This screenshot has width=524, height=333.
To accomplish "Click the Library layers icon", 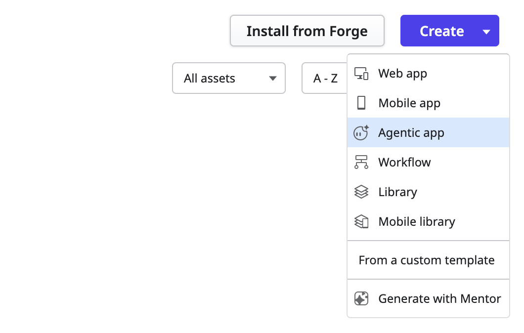I will coord(361,192).
